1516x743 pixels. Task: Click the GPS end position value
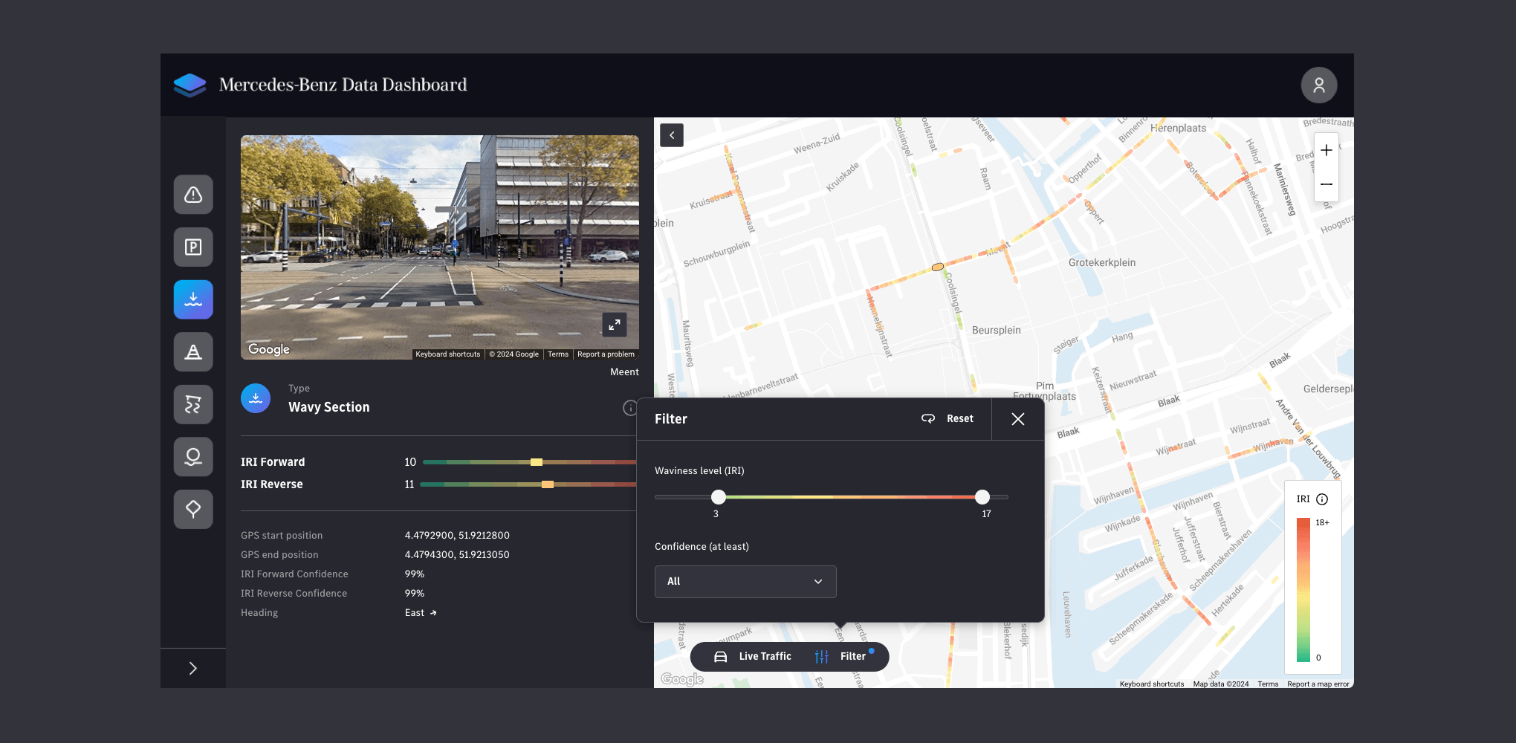click(x=457, y=555)
